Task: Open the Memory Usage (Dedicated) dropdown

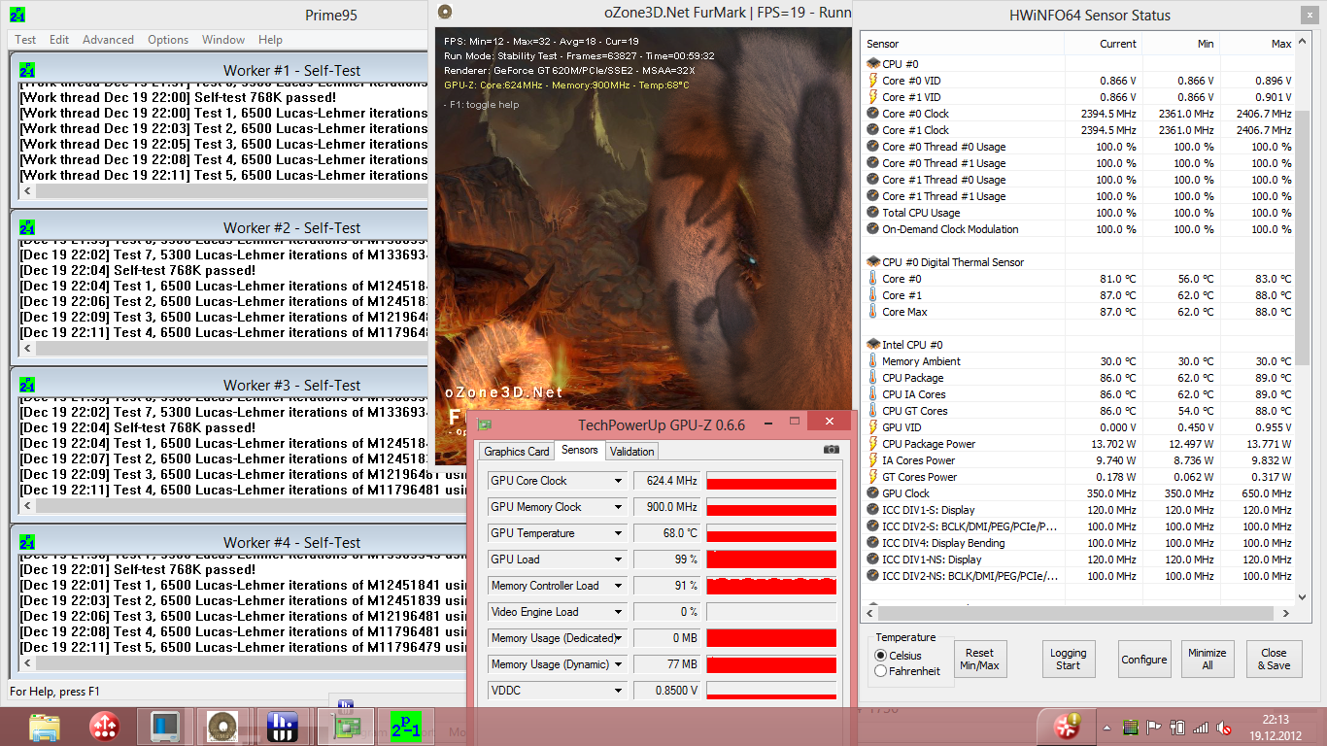Action: pos(618,638)
